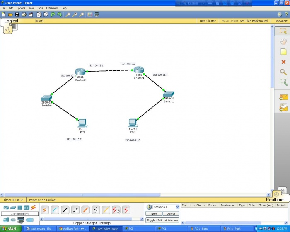Viewport: 290px width, 232px height.
Task: Pick the Resize Shape tool
Action: pos(283,82)
